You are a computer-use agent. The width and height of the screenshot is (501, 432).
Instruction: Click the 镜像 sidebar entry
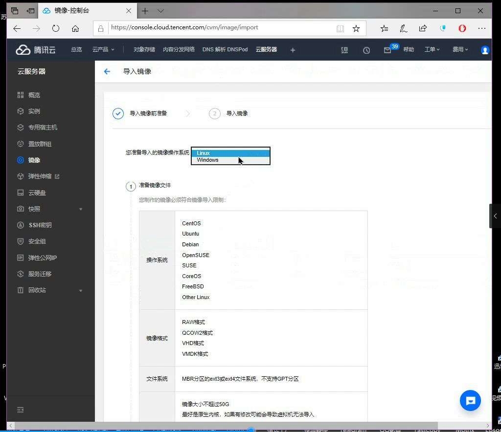[x=34, y=160]
